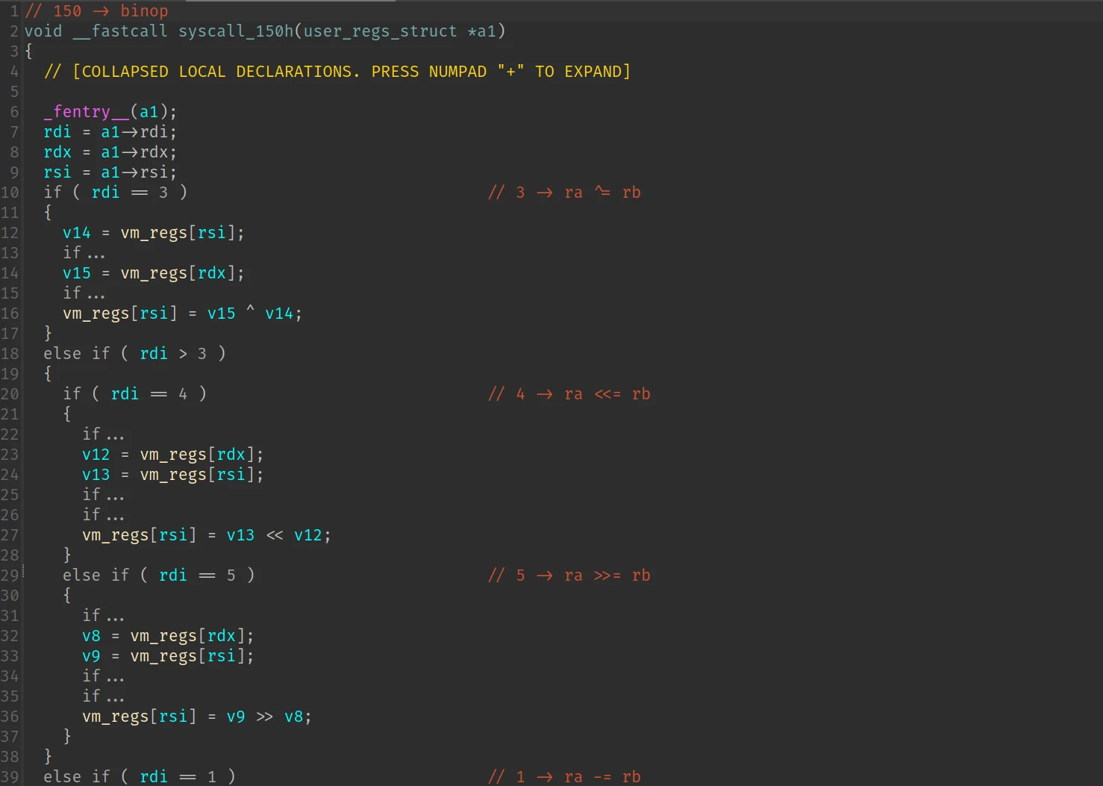The height and width of the screenshot is (786, 1103).
Task: Expand the collapsed if on line 13
Action: click(84, 253)
